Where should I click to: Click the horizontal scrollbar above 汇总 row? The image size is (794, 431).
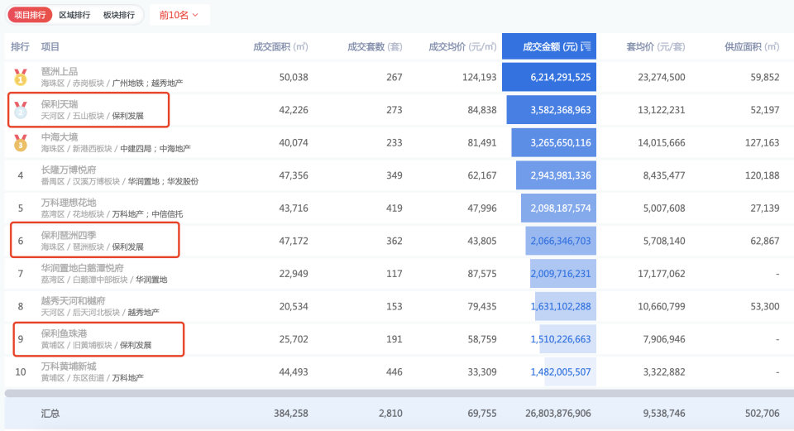click(399, 393)
